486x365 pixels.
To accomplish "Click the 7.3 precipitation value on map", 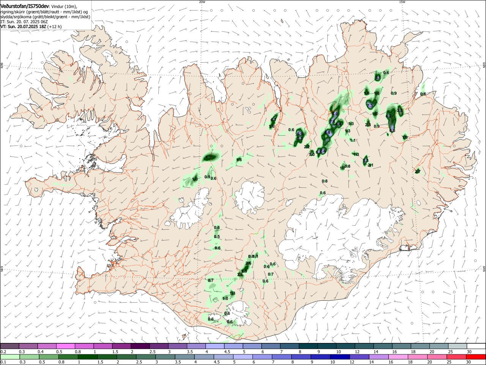I will tap(370, 106).
